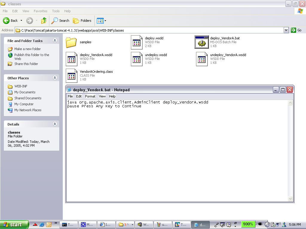Go to WEB-INF in Other Places
Viewport: 306px width, 229px height.
click(21, 86)
